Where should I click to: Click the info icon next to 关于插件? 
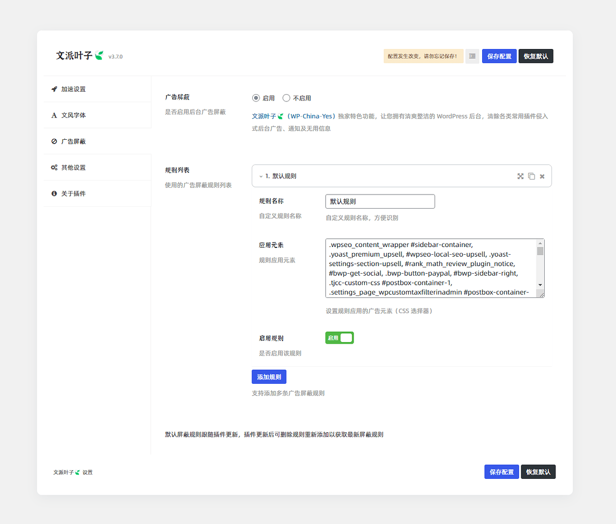[54, 194]
